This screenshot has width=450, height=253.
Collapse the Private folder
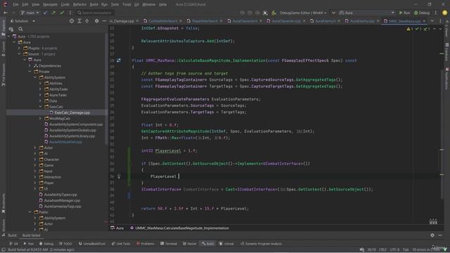pos(30,72)
